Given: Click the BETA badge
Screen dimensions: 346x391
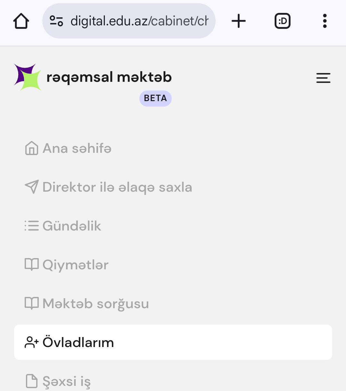Looking at the screenshot, I should (155, 98).
